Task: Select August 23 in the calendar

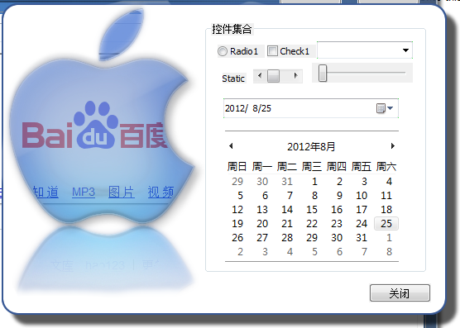Action: pos(337,224)
